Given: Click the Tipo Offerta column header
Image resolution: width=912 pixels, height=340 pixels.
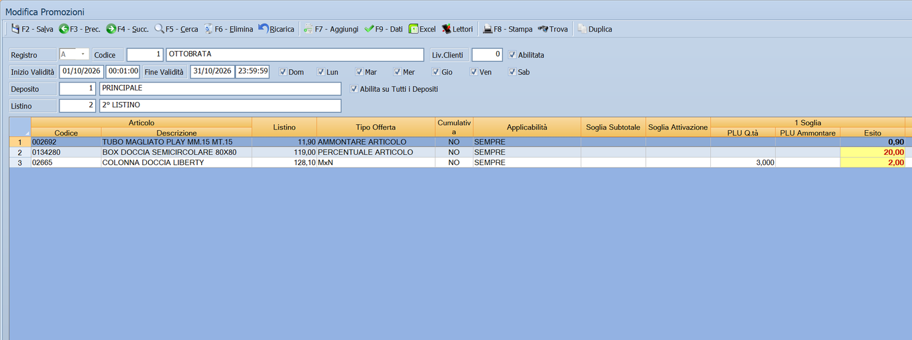Looking at the screenshot, I should pyautogui.click(x=376, y=127).
